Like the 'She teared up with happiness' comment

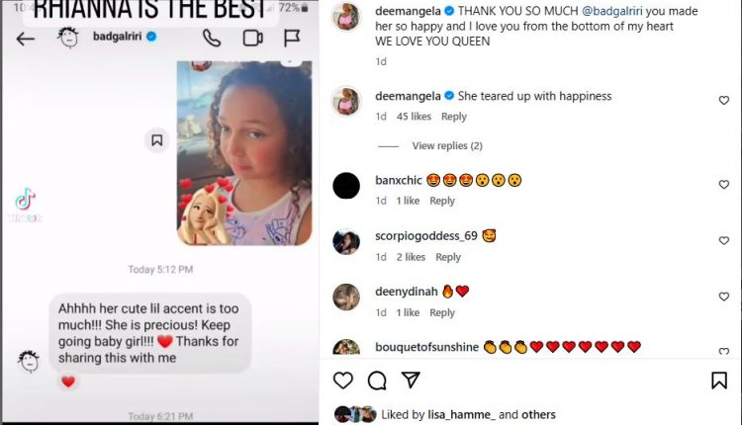pos(723,100)
